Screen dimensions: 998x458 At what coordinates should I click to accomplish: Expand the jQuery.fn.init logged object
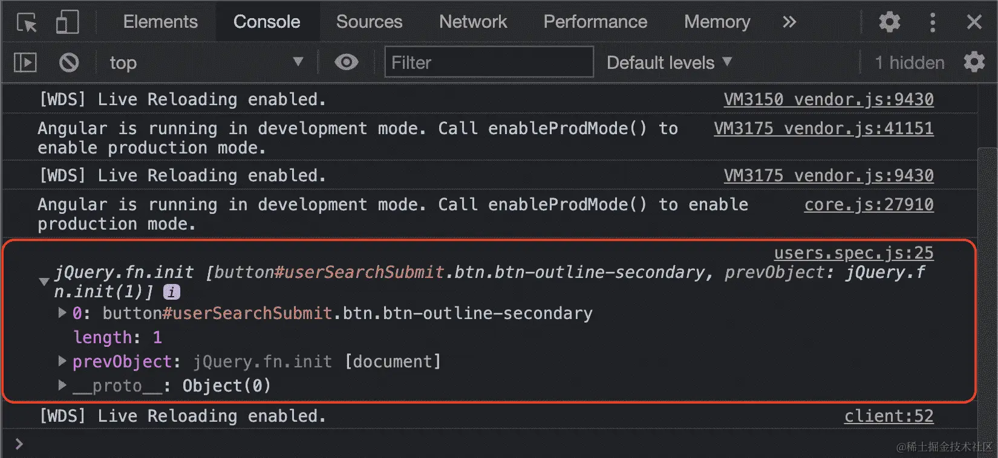43,281
